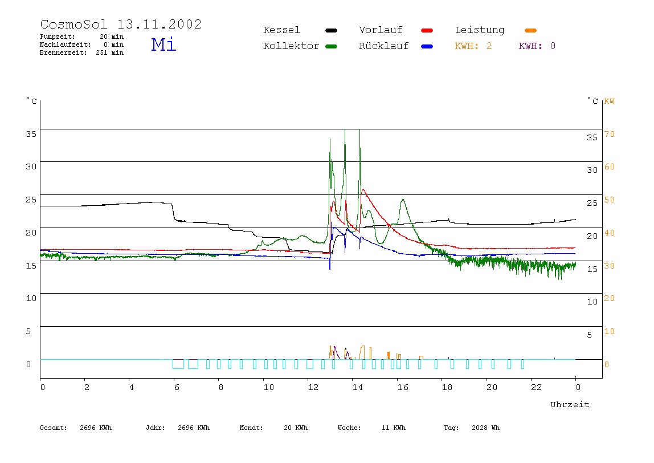
Task: Click the orange Leistung legend swatch
Action: tap(530, 30)
